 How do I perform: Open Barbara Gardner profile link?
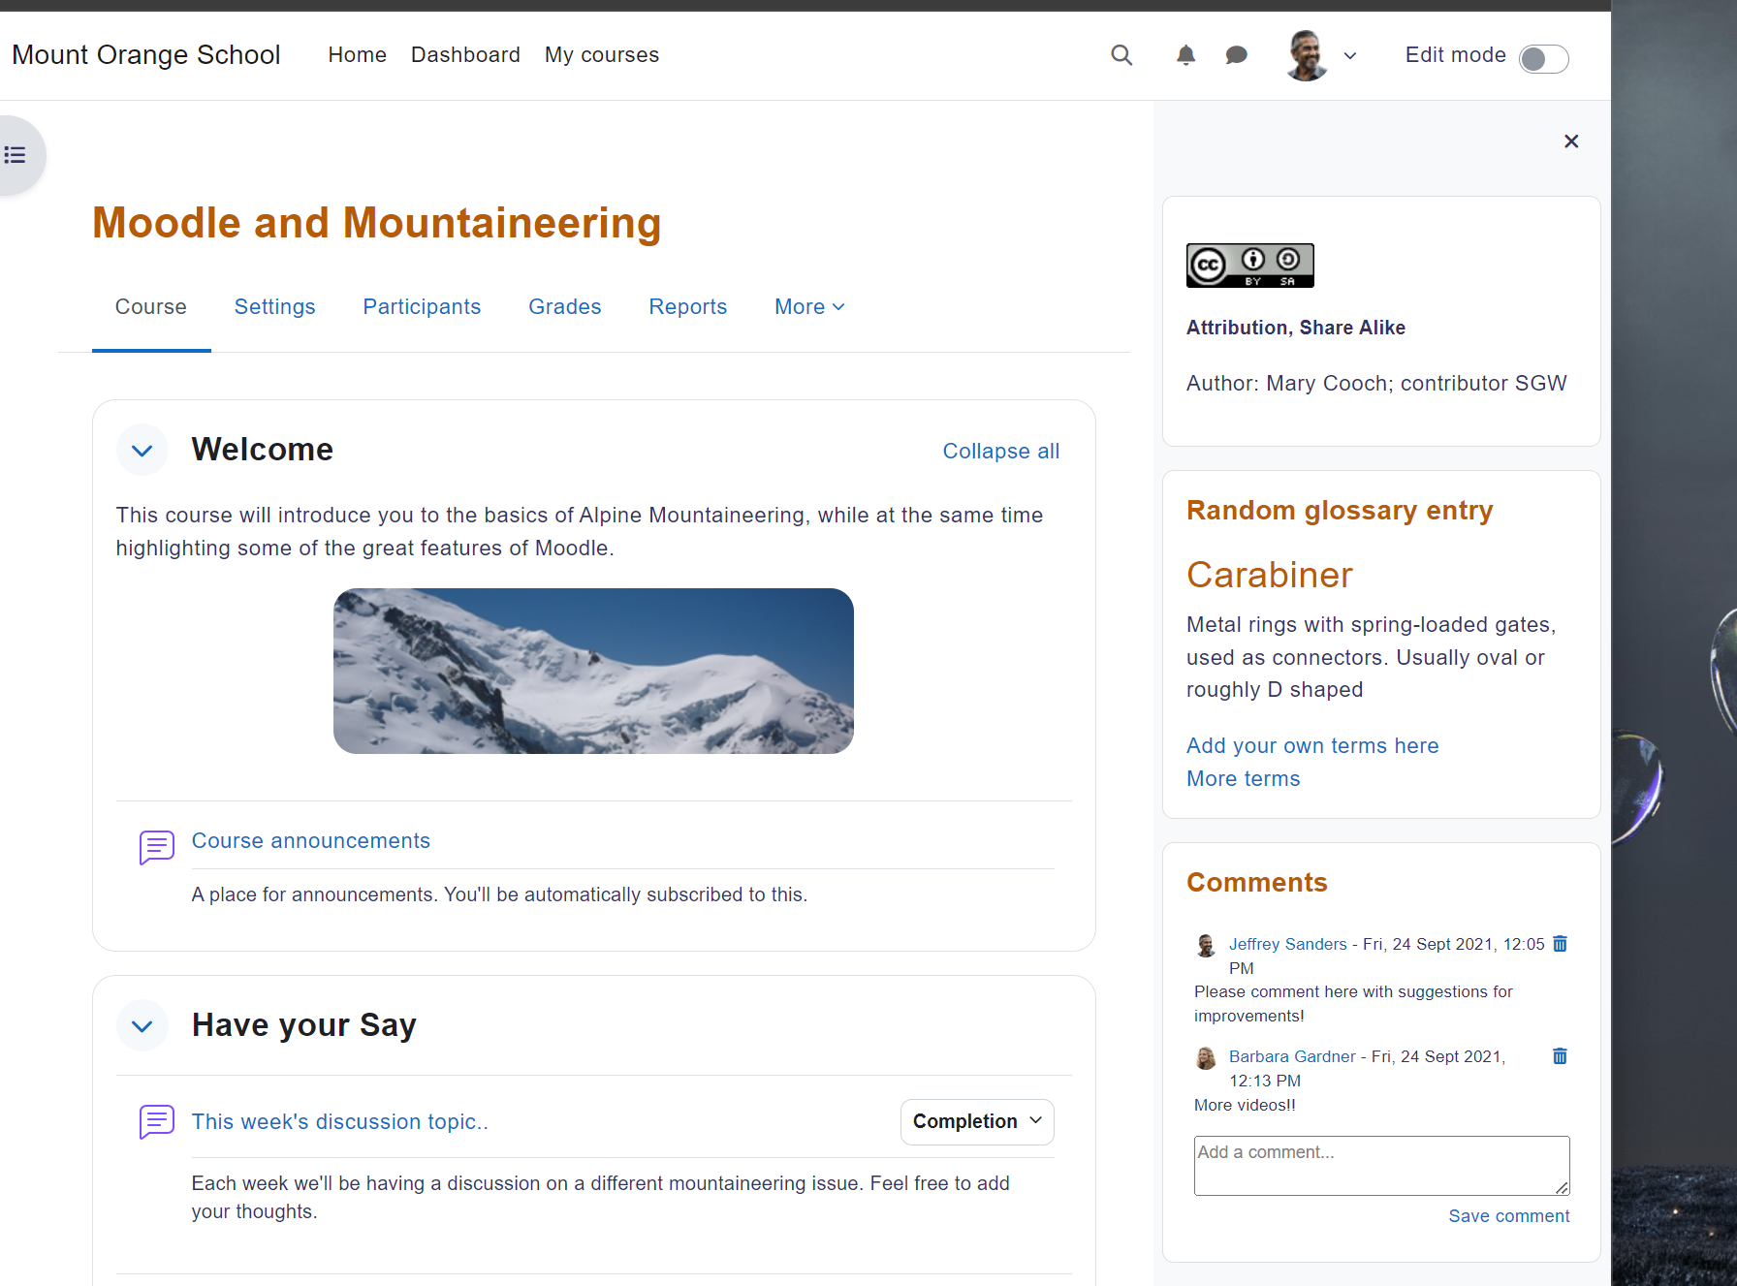[1292, 1056]
